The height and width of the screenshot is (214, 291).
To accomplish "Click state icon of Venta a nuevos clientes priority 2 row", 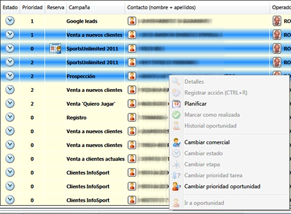I will coord(10,90).
